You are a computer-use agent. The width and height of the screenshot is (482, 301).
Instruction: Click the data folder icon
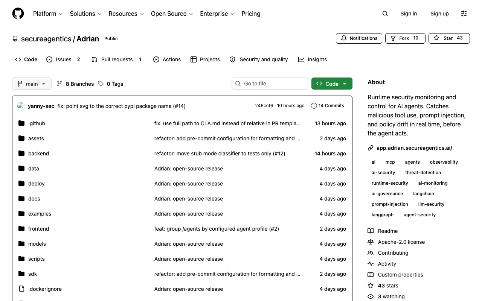[x=21, y=169]
